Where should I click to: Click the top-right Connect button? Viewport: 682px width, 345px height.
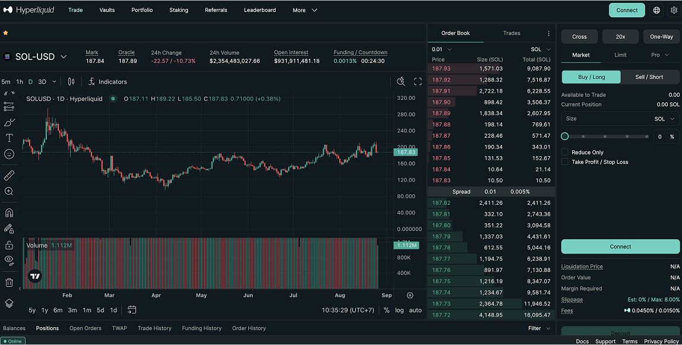(x=627, y=10)
